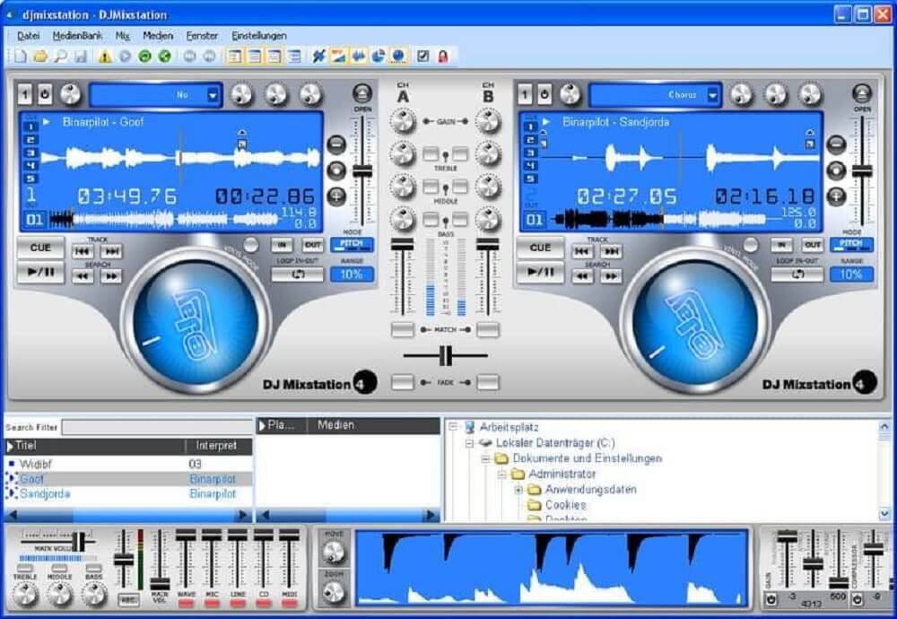Viewport: 897px width, 619px height.
Task: Skip to next track on left deck
Action: [x=111, y=252]
